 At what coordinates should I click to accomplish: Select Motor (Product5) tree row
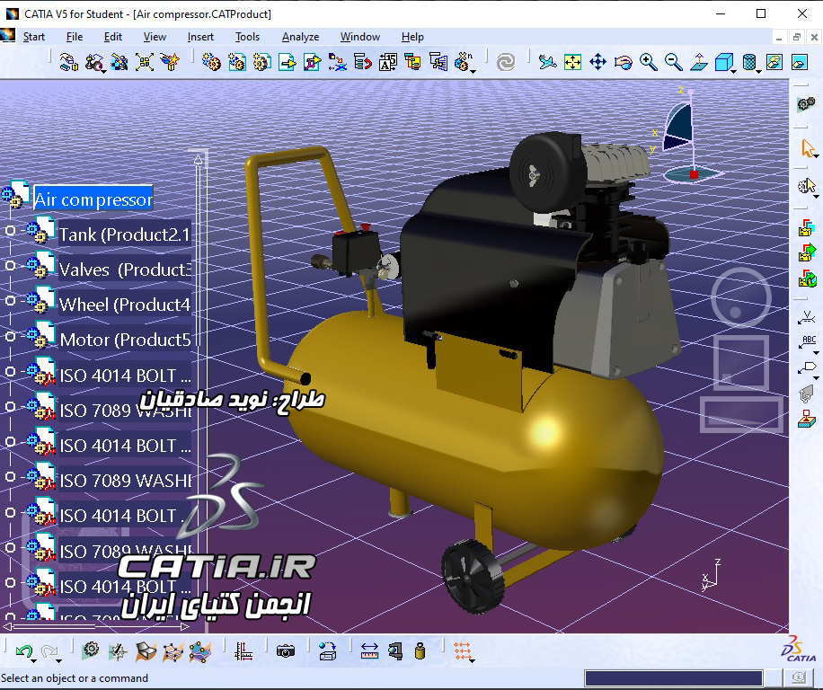(125, 340)
